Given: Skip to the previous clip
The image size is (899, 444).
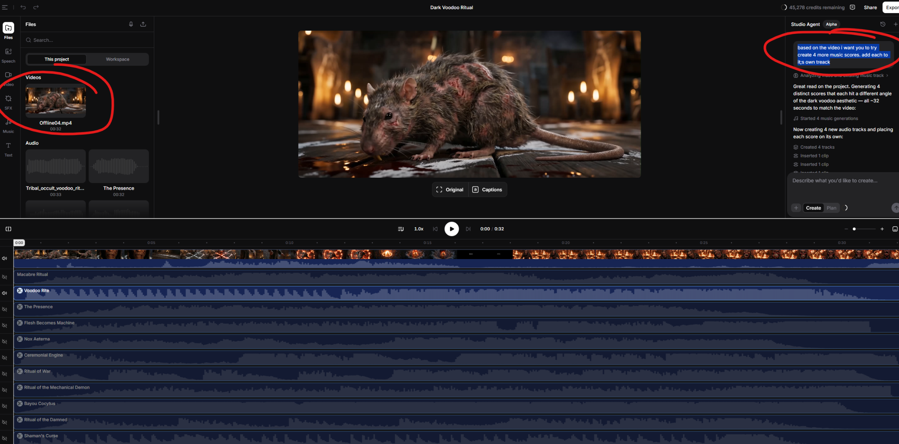Looking at the screenshot, I should pos(435,229).
